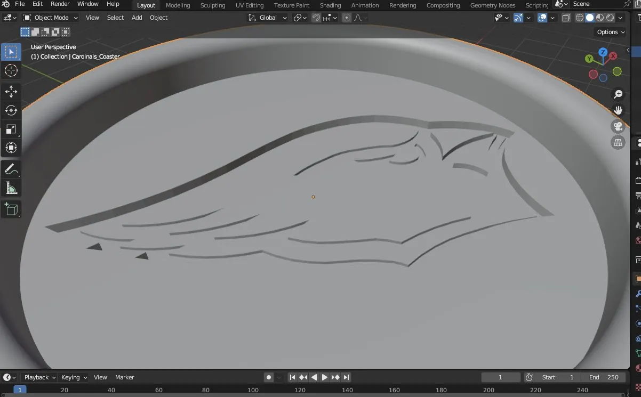Image resolution: width=641 pixels, height=397 pixels.
Task: Toggle X-ray view mode
Action: click(566, 18)
